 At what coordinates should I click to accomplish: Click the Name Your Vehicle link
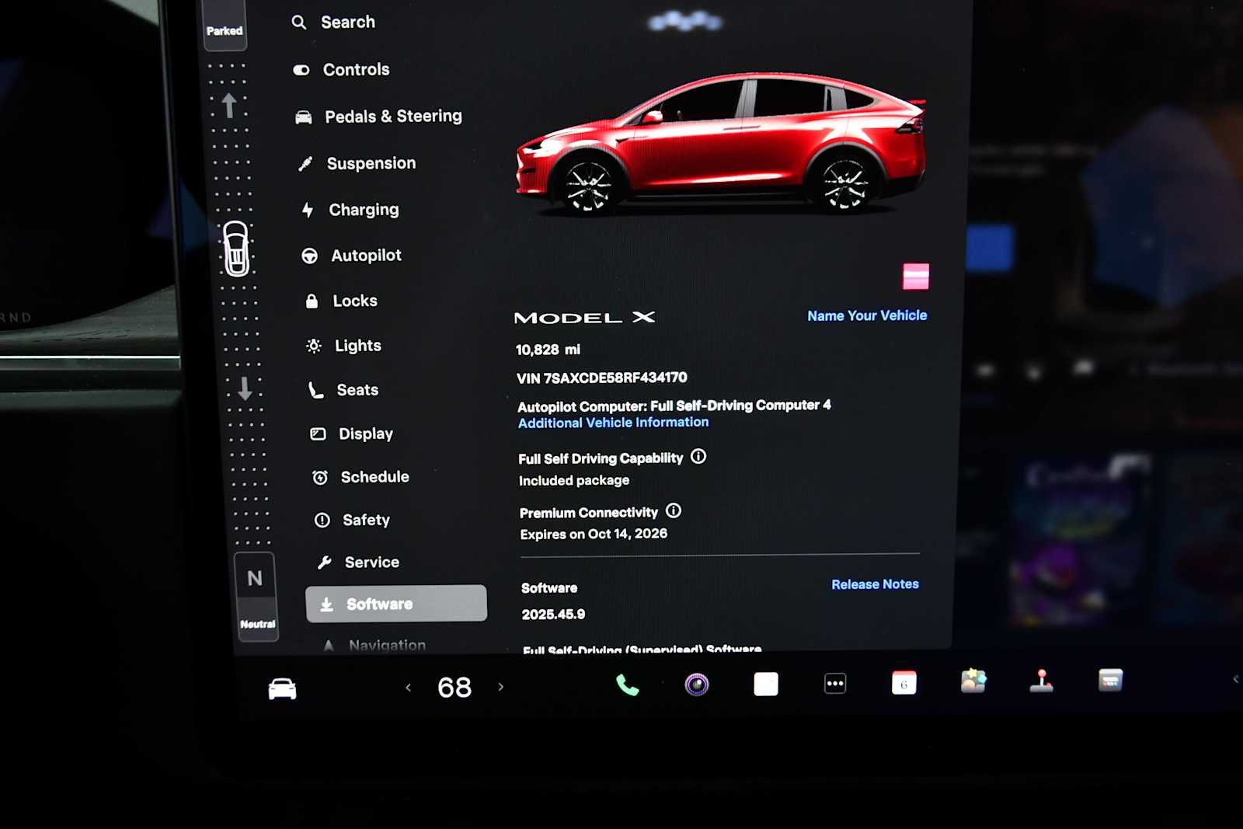[x=867, y=315]
